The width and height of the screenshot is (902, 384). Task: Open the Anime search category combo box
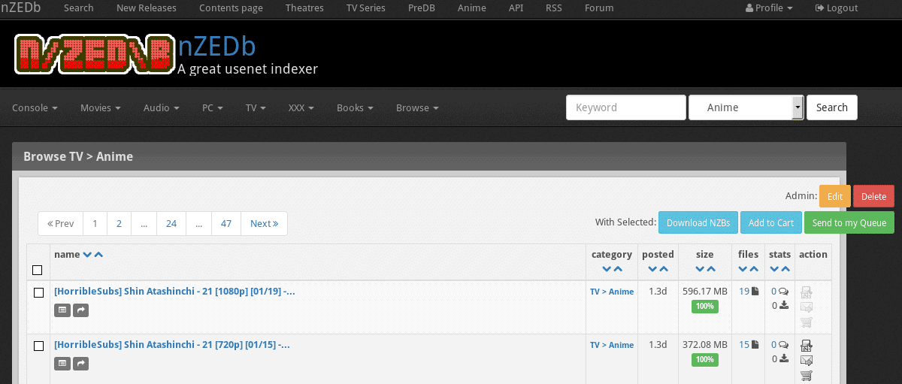(746, 107)
